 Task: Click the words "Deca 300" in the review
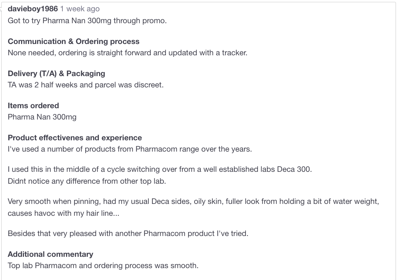294,169
